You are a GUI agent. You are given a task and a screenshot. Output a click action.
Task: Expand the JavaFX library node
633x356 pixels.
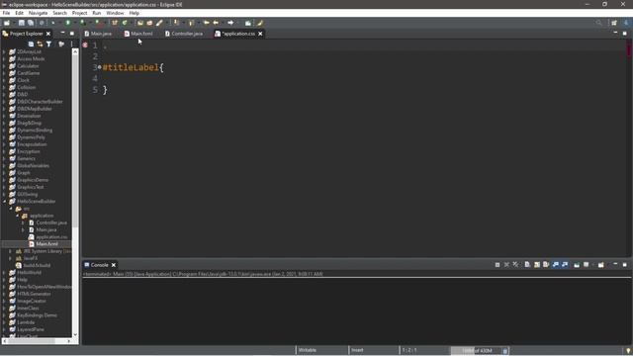tap(11, 258)
